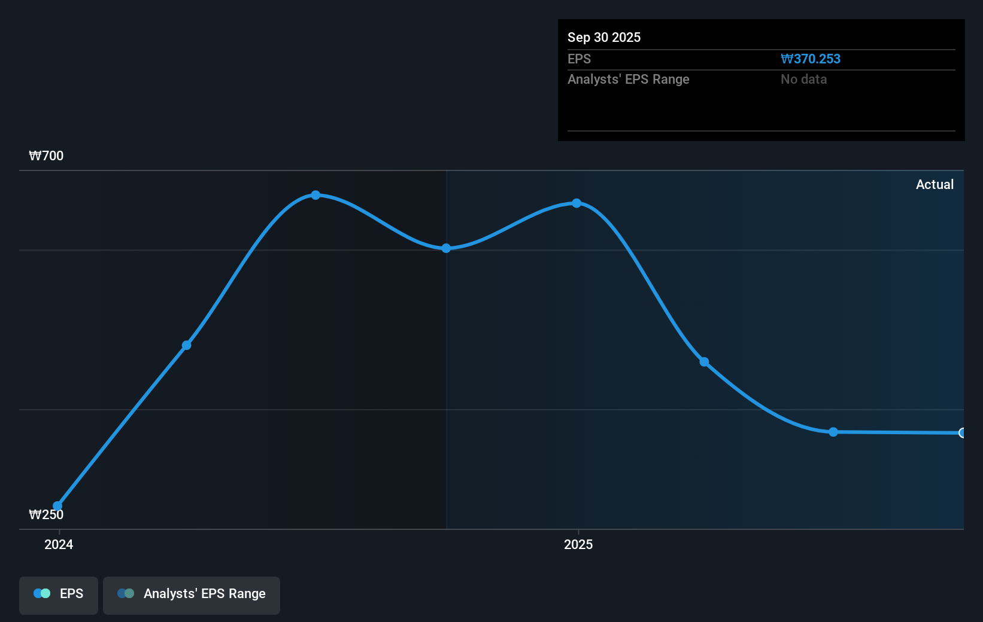Select the EPS peak data point in 2024
983x622 pixels.
[315, 195]
